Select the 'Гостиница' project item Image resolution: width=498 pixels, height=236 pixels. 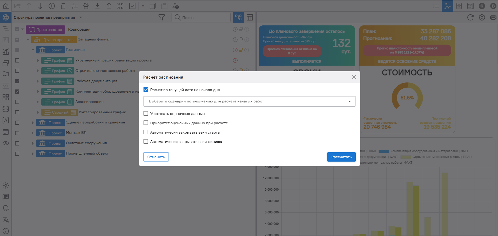(x=75, y=50)
